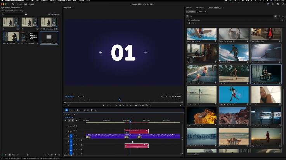Click the templates search field
The width and height of the screenshot is (286, 160).
[232, 16]
